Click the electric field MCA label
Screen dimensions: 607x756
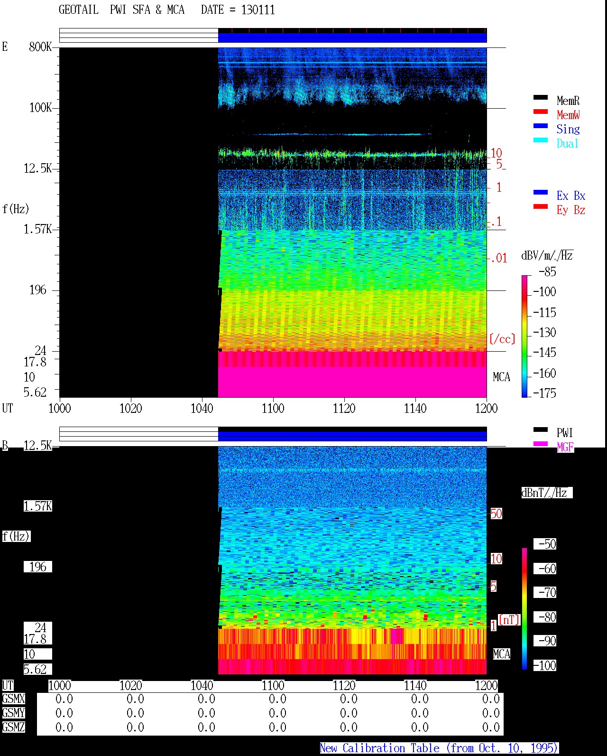click(501, 377)
